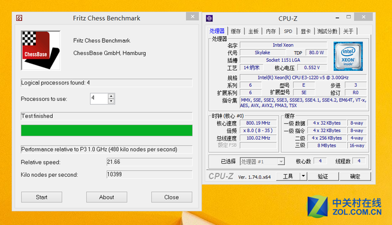Click the CPU-Z version text Ver. 1.74.0.x64

254,177
